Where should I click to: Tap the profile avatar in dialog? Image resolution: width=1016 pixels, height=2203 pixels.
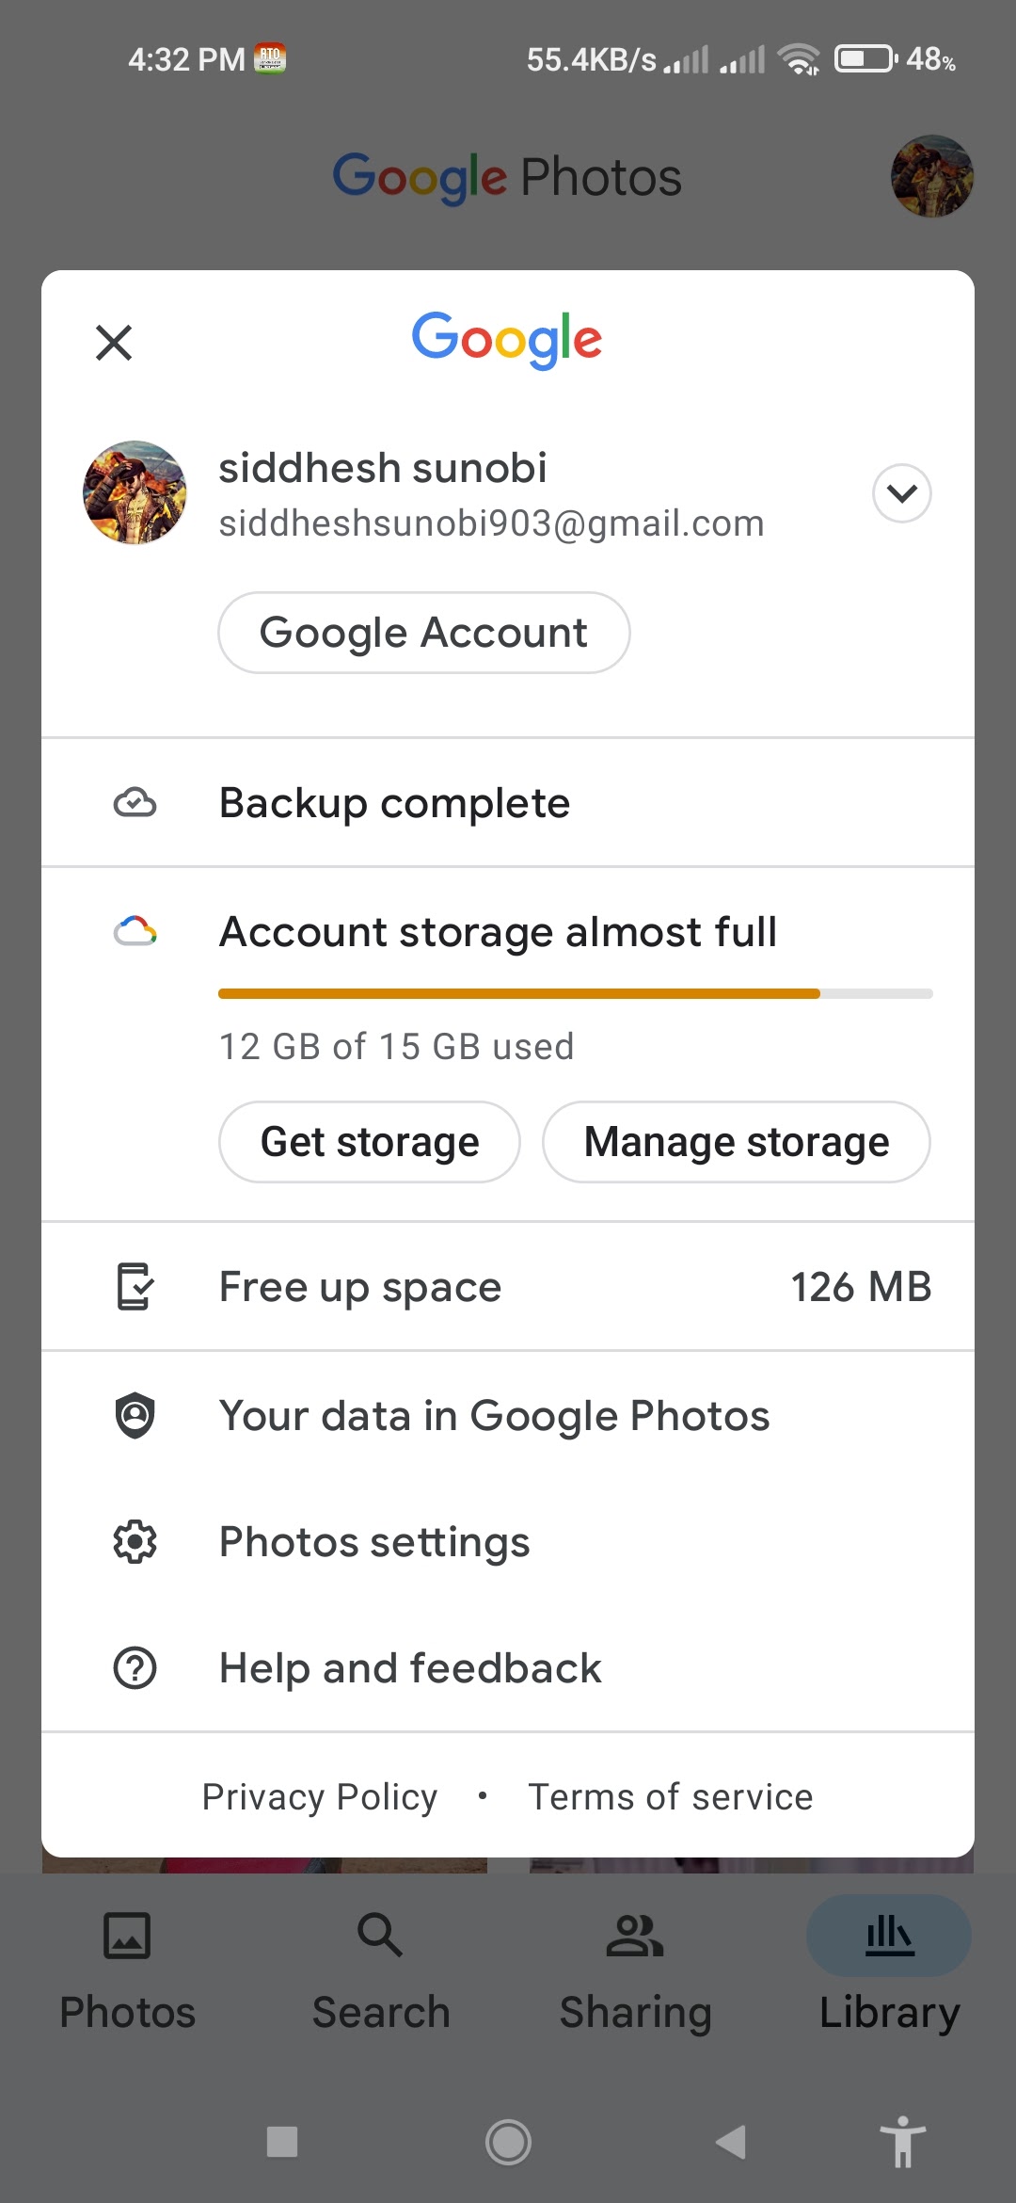click(135, 492)
